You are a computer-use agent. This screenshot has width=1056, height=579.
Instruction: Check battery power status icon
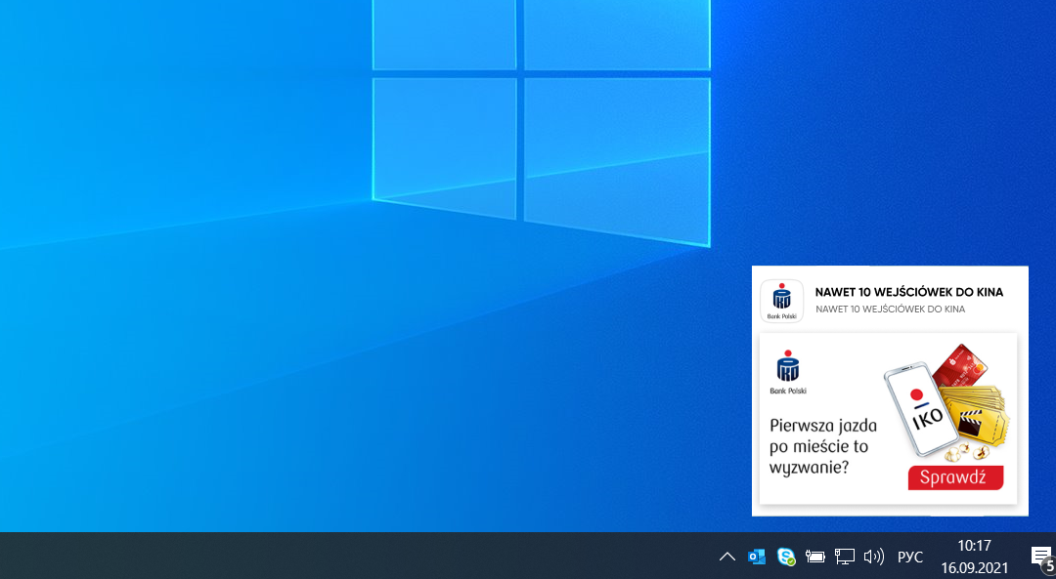[x=814, y=557]
